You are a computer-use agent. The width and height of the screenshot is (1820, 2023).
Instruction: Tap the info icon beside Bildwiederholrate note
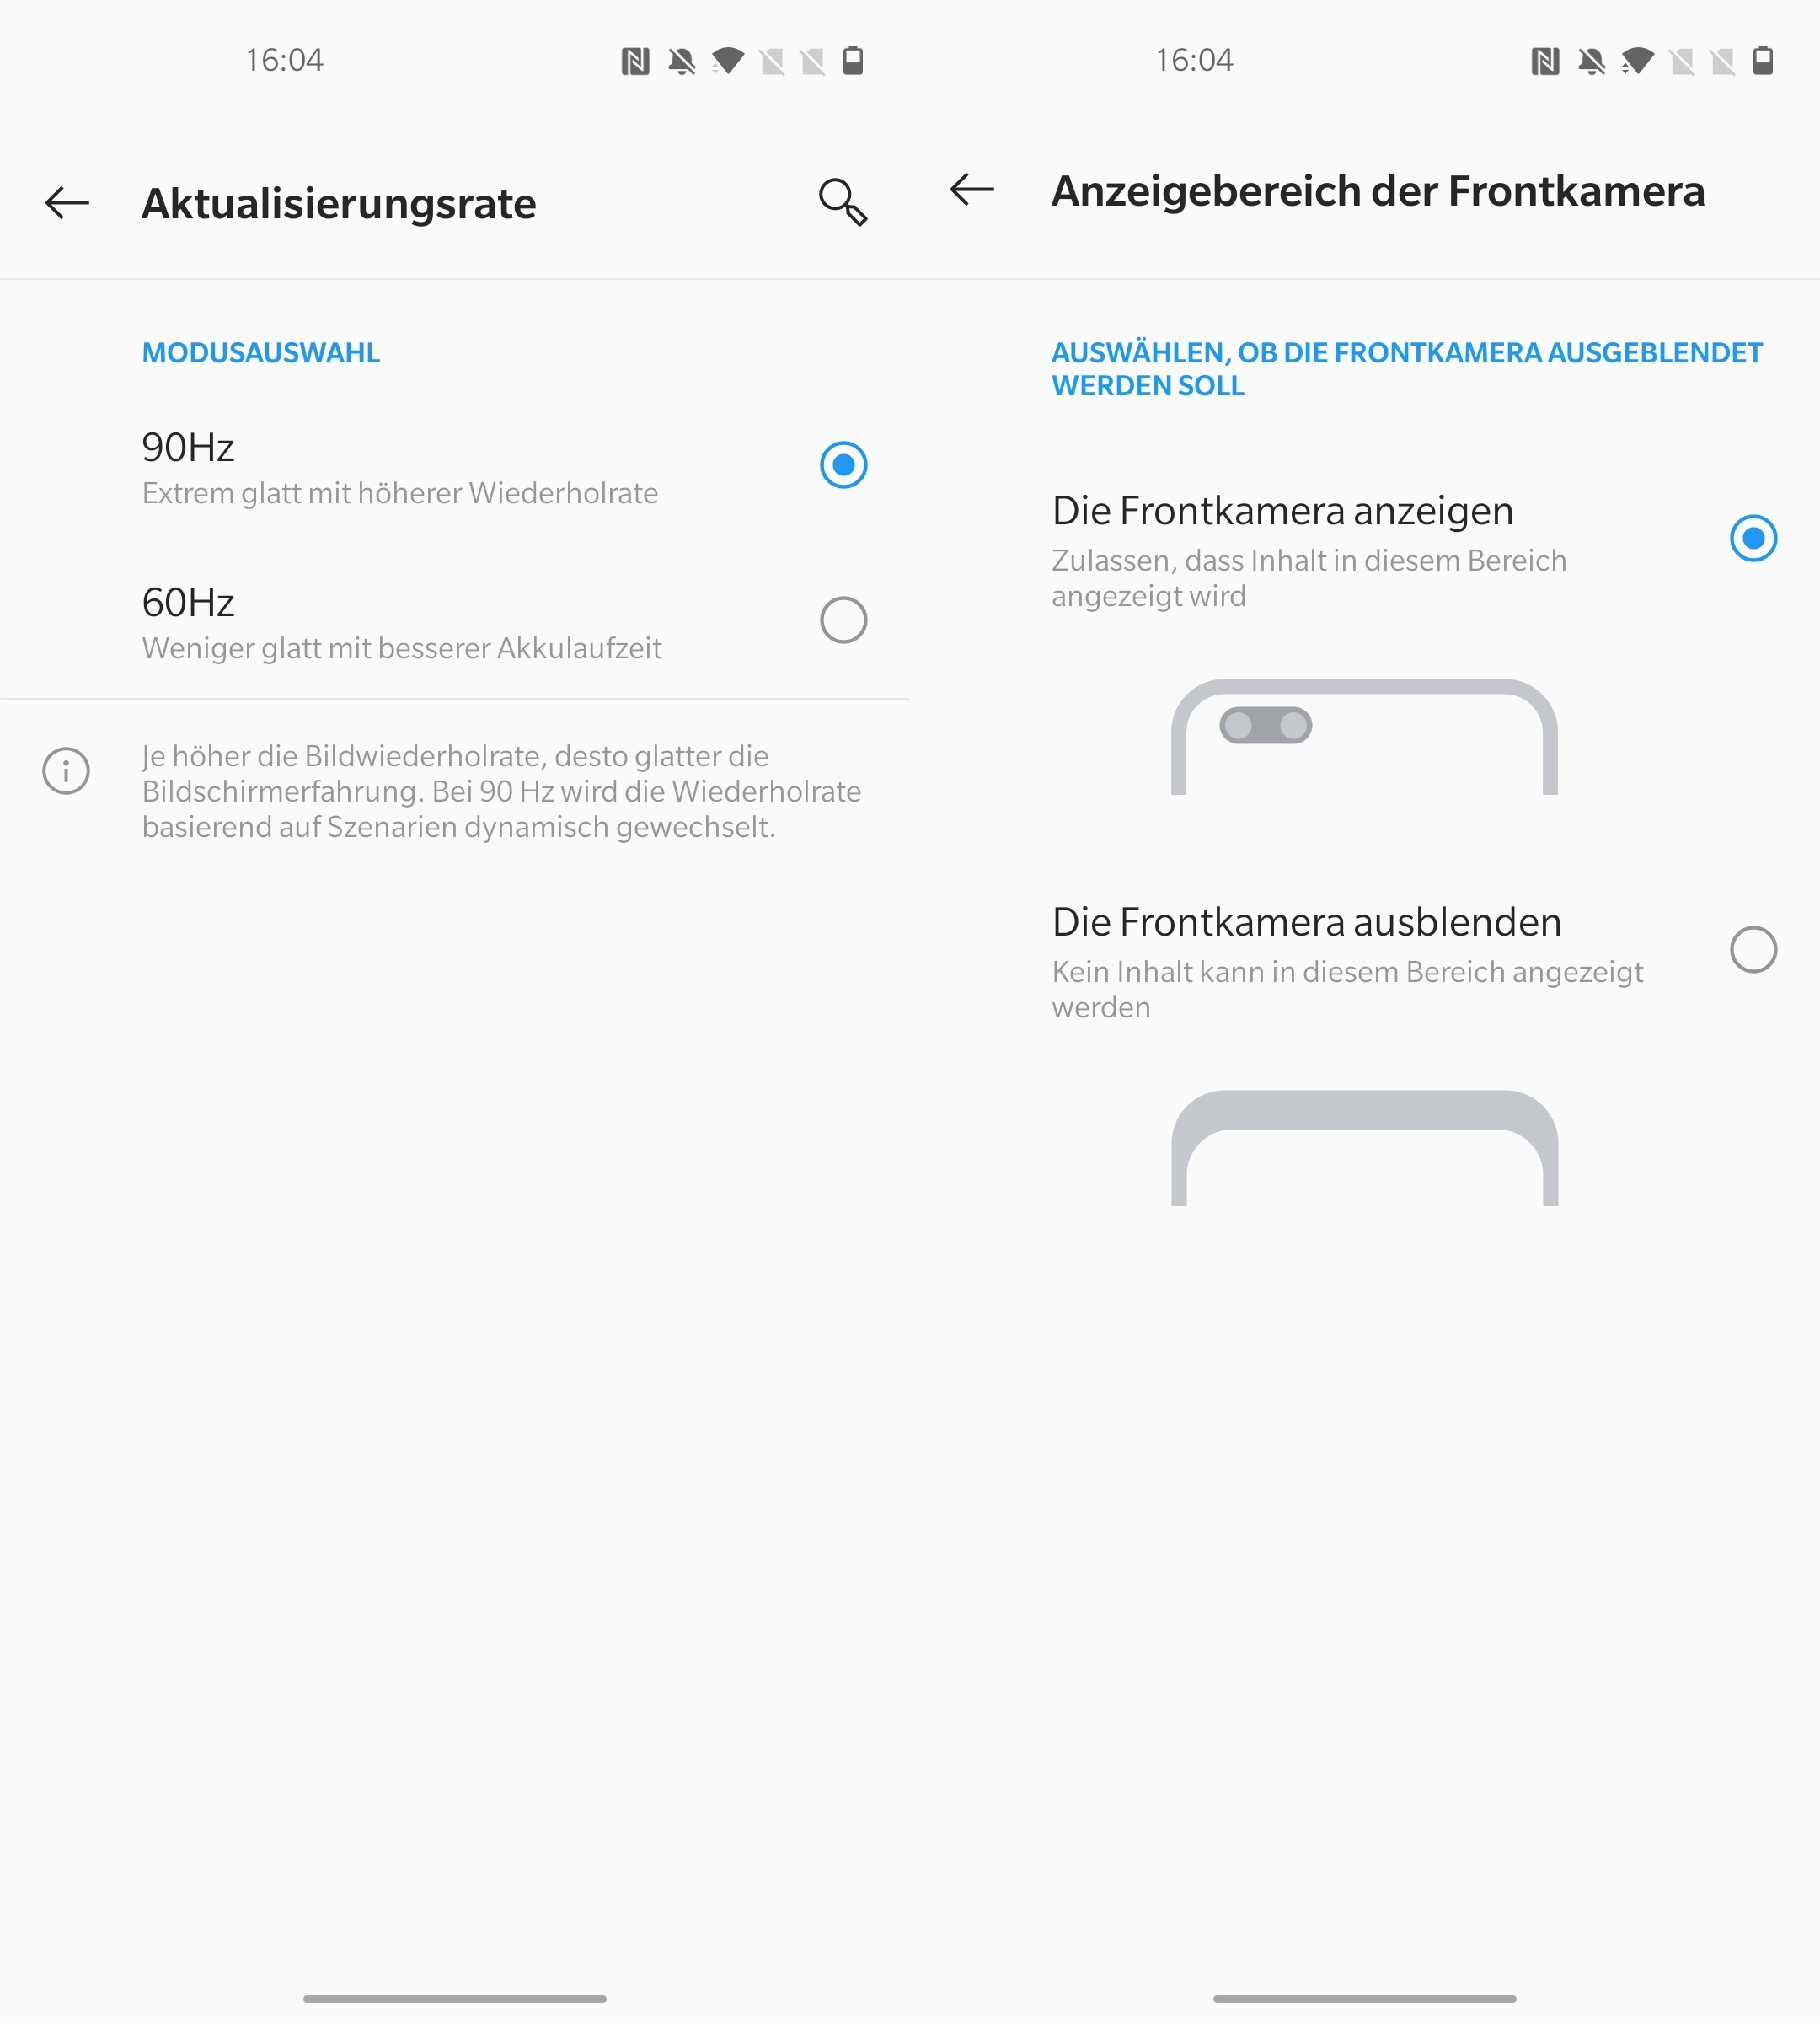tap(66, 770)
